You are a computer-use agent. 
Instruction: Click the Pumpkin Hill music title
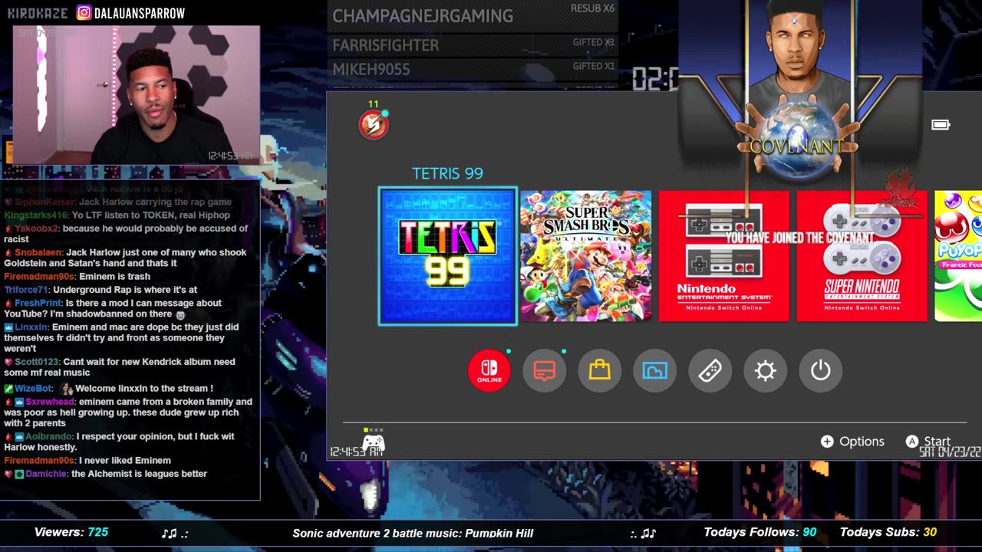pos(413,533)
